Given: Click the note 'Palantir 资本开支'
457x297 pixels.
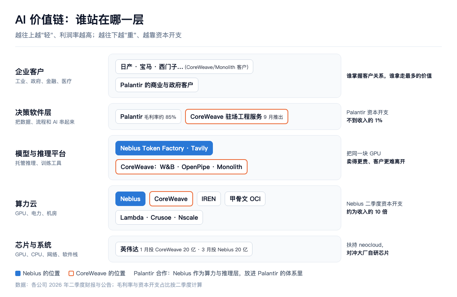Looking at the screenshot, I should point(368,112).
